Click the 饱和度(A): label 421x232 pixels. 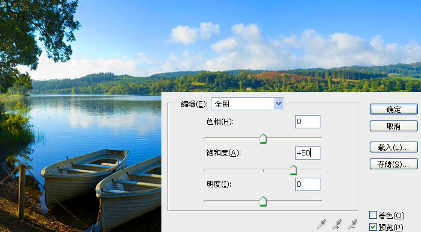[223, 153]
